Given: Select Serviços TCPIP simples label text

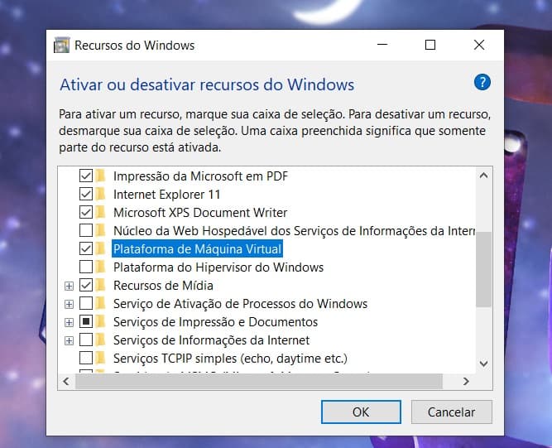Looking at the screenshot, I should [x=230, y=359].
